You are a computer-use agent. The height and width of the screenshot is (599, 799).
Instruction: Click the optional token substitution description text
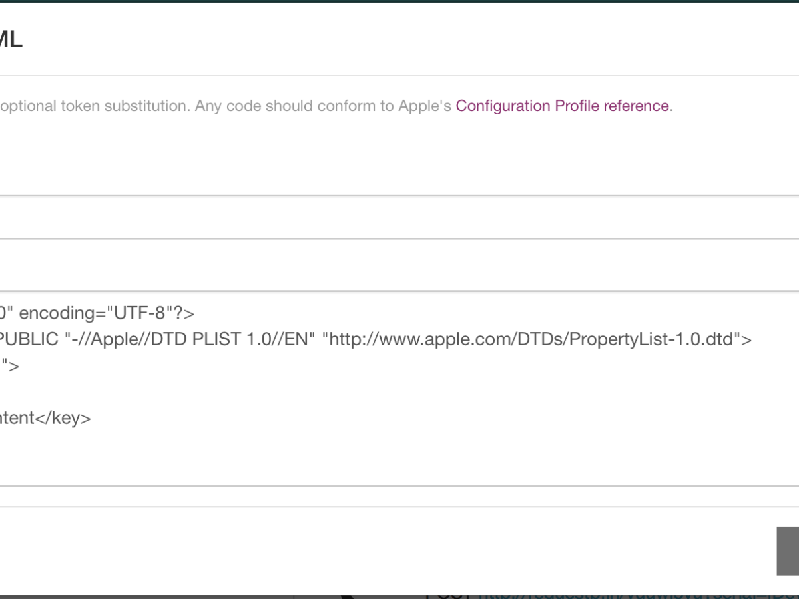click(x=93, y=106)
